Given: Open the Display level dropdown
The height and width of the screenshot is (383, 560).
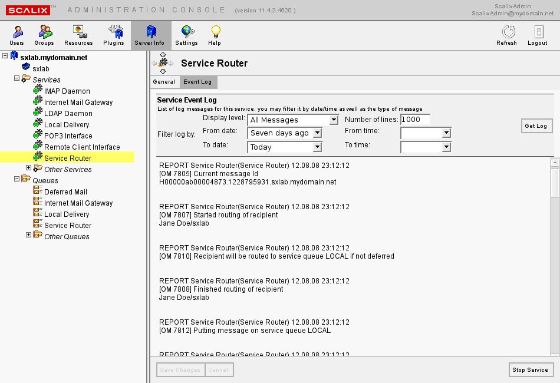Looking at the screenshot, I should (x=334, y=120).
